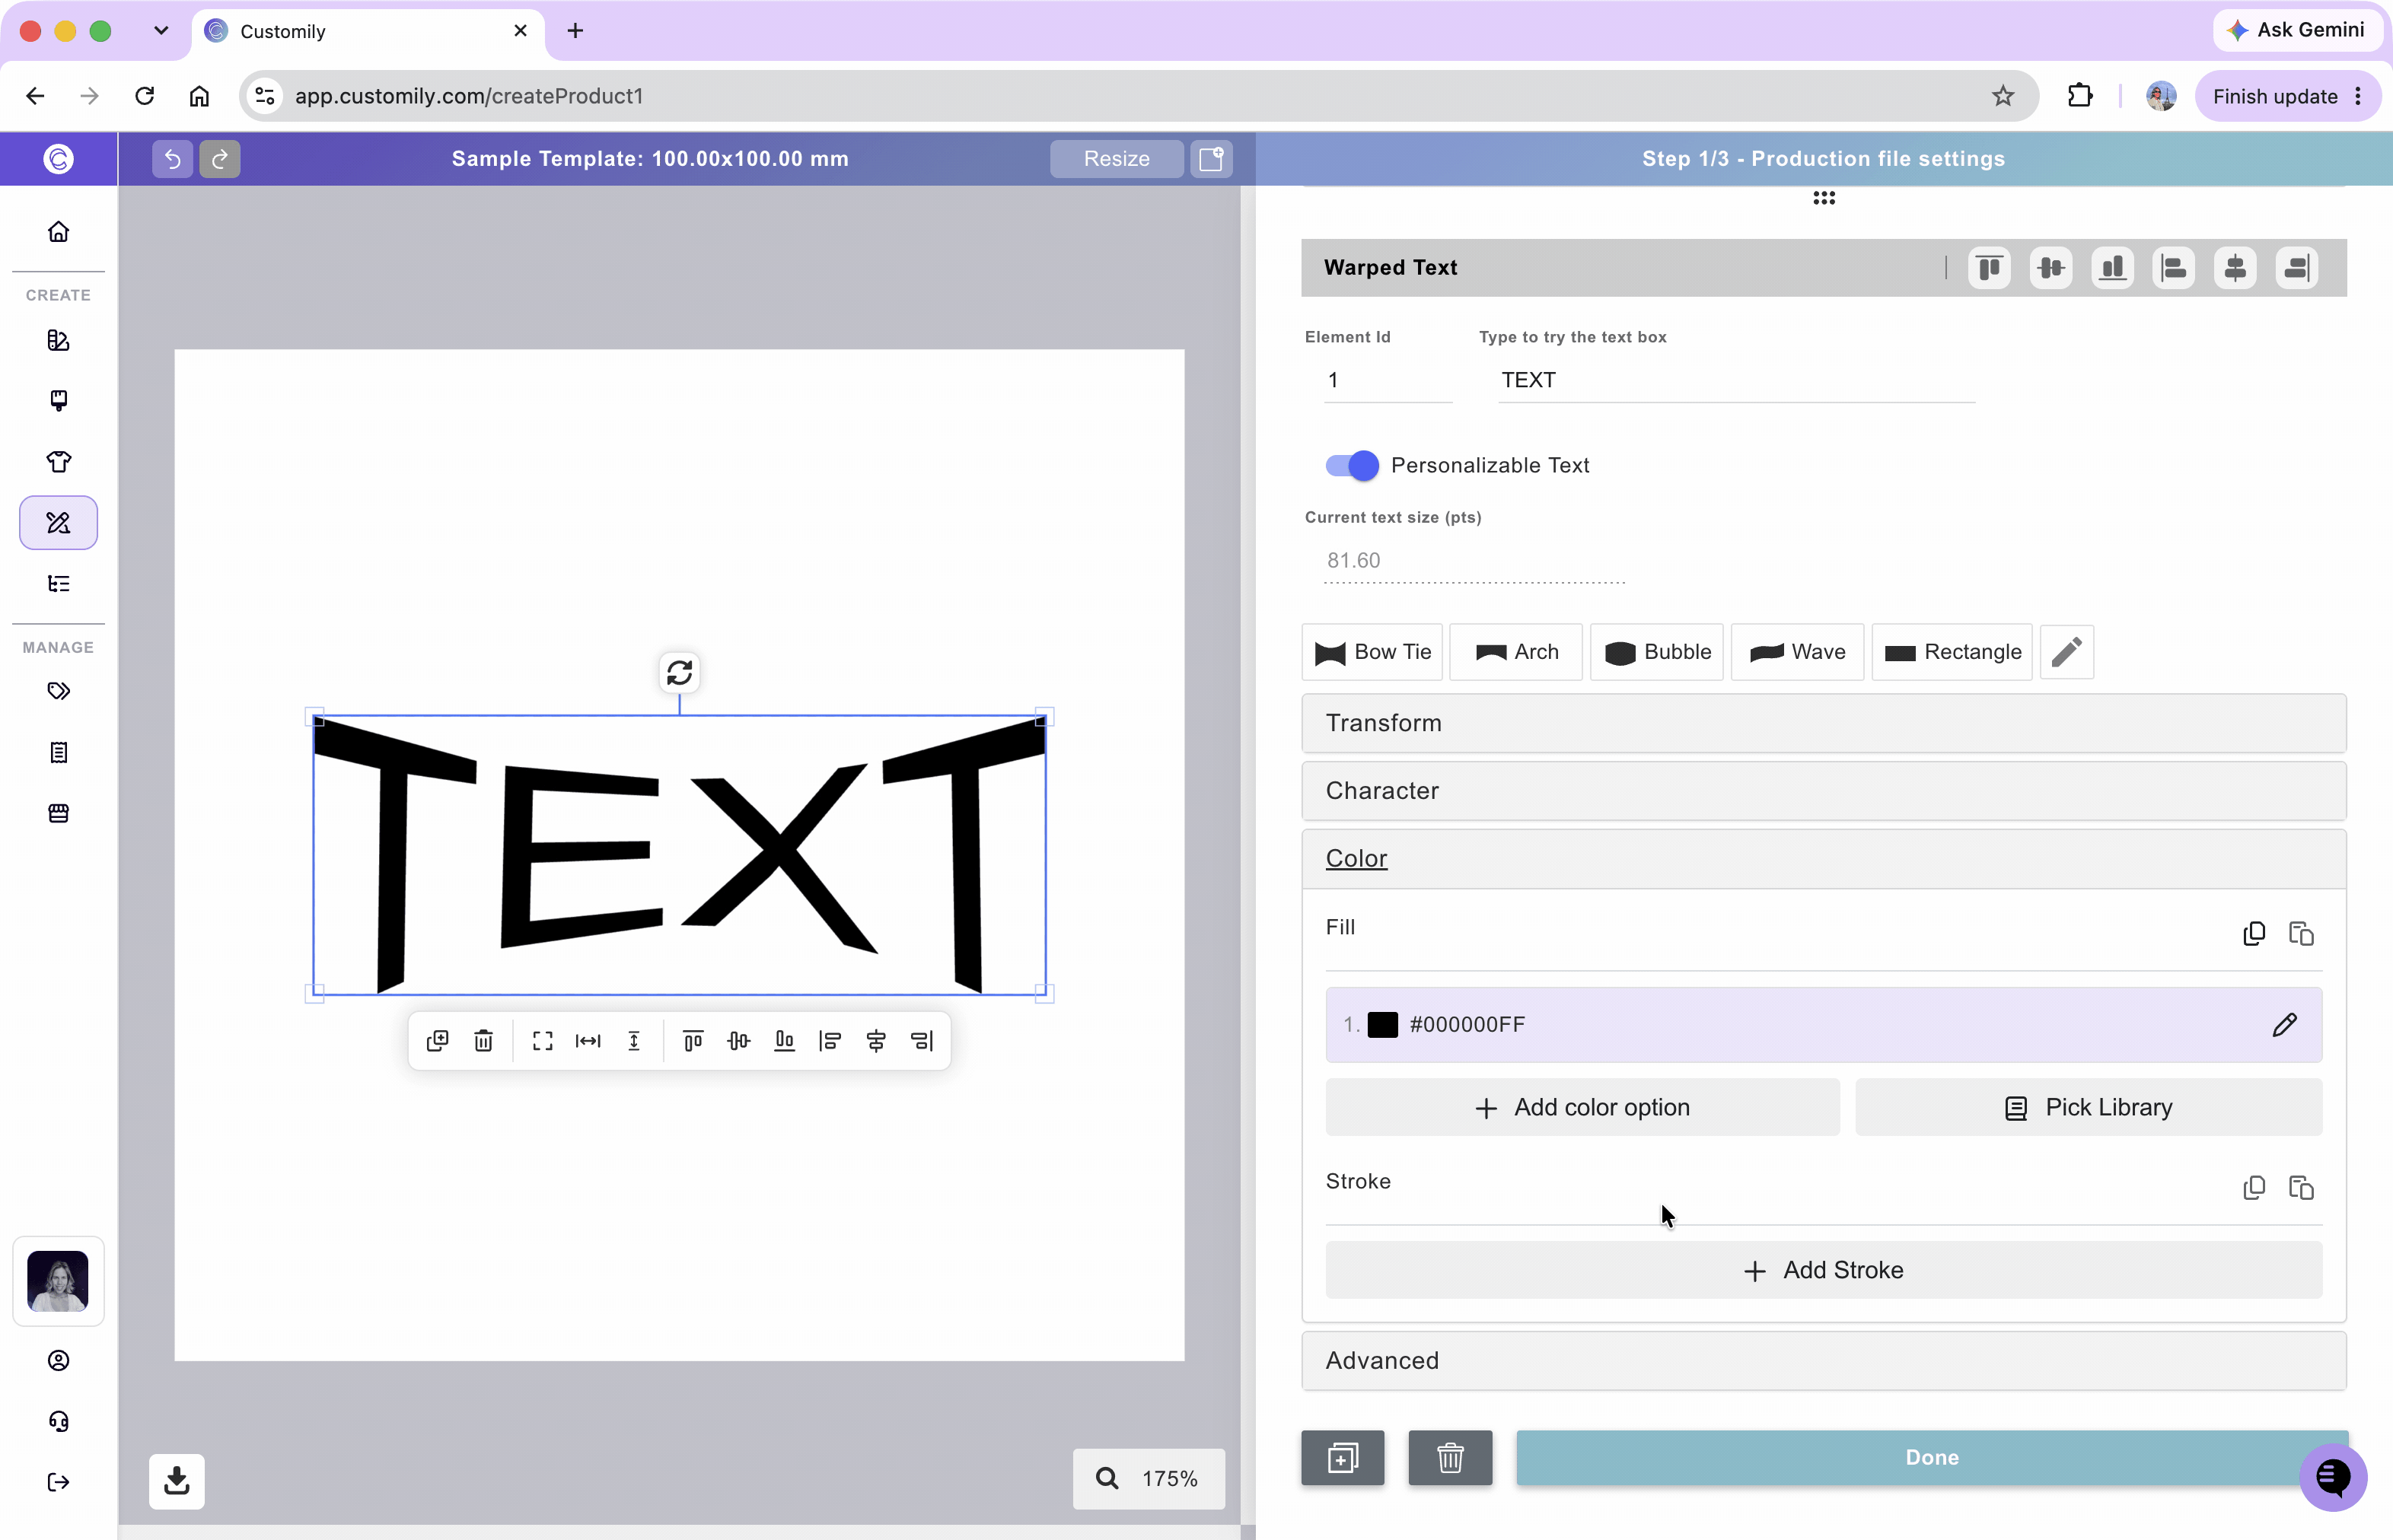
Task: Click align bottom icon in Warped Text header
Action: pyautogui.click(x=2112, y=268)
